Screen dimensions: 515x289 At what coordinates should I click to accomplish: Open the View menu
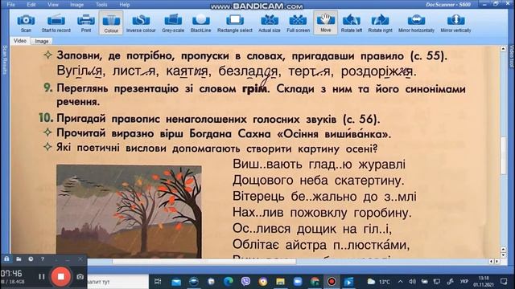(x=52, y=5)
